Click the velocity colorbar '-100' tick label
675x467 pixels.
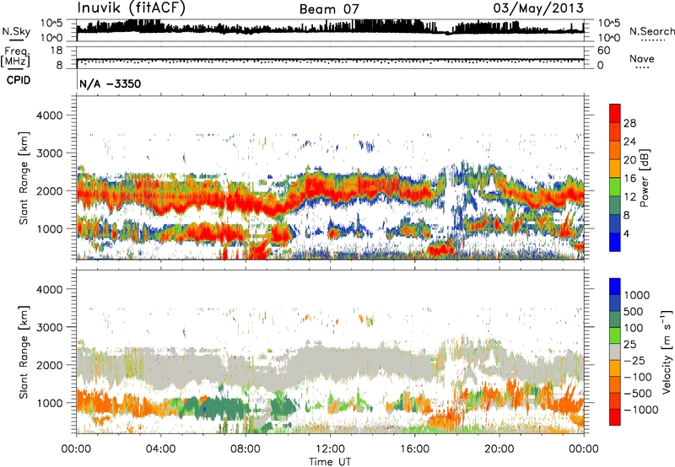click(637, 377)
